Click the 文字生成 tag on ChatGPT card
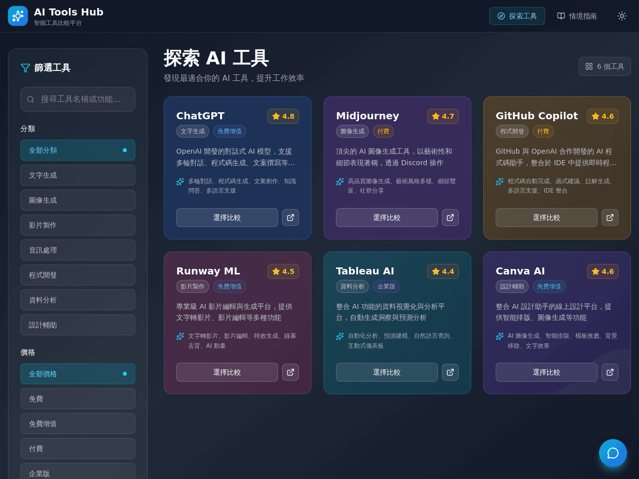The image size is (639, 479). pos(193,131)
